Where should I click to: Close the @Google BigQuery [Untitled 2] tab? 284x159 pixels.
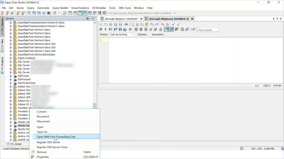tap(192, 19)
